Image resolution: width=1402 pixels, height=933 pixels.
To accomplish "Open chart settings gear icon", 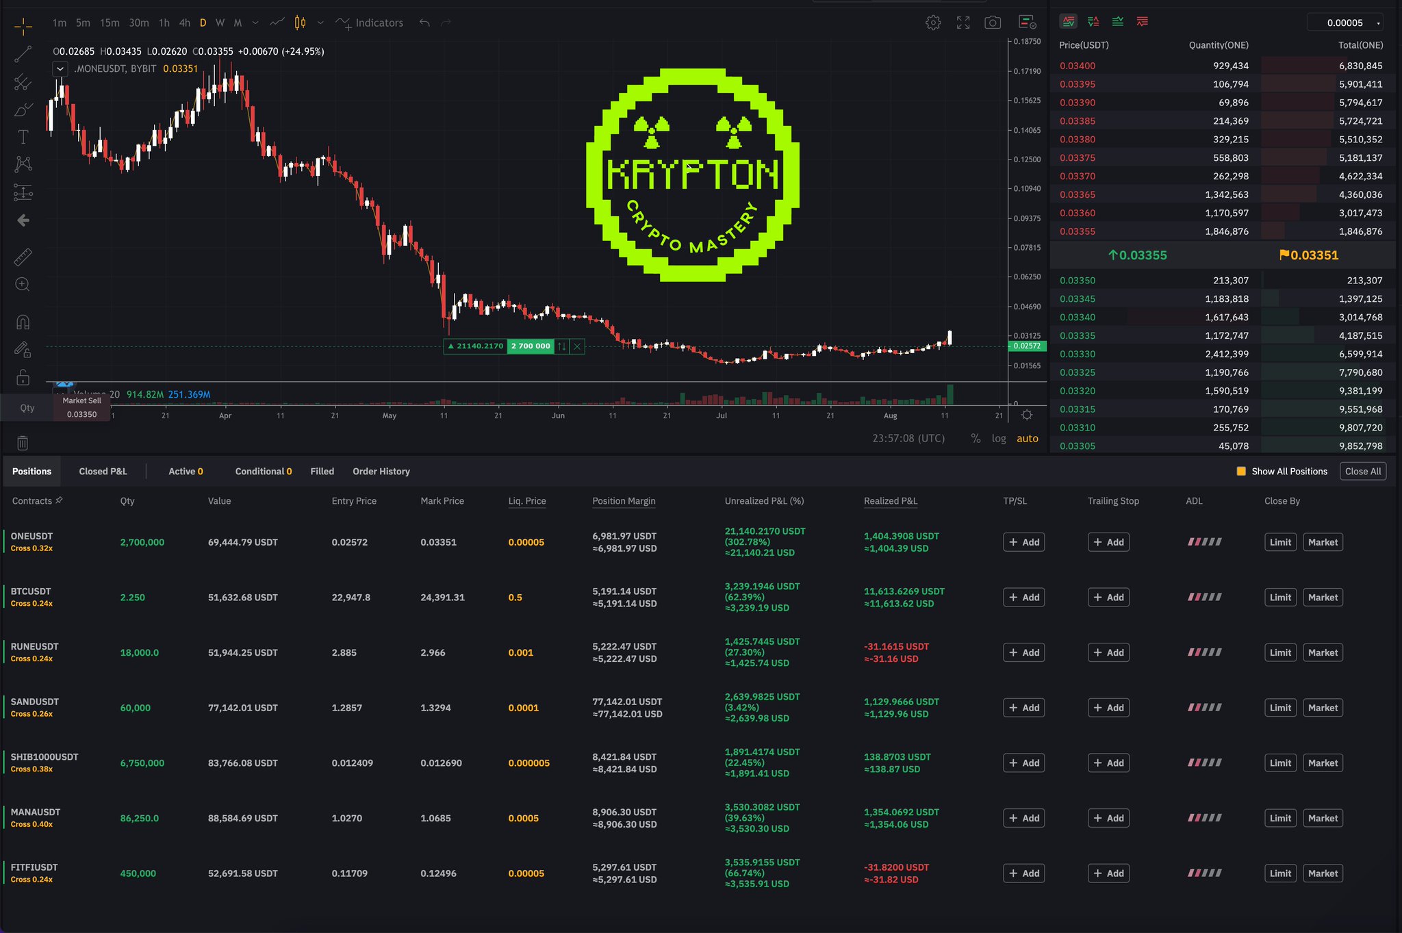I will click(x=933, y=23).
